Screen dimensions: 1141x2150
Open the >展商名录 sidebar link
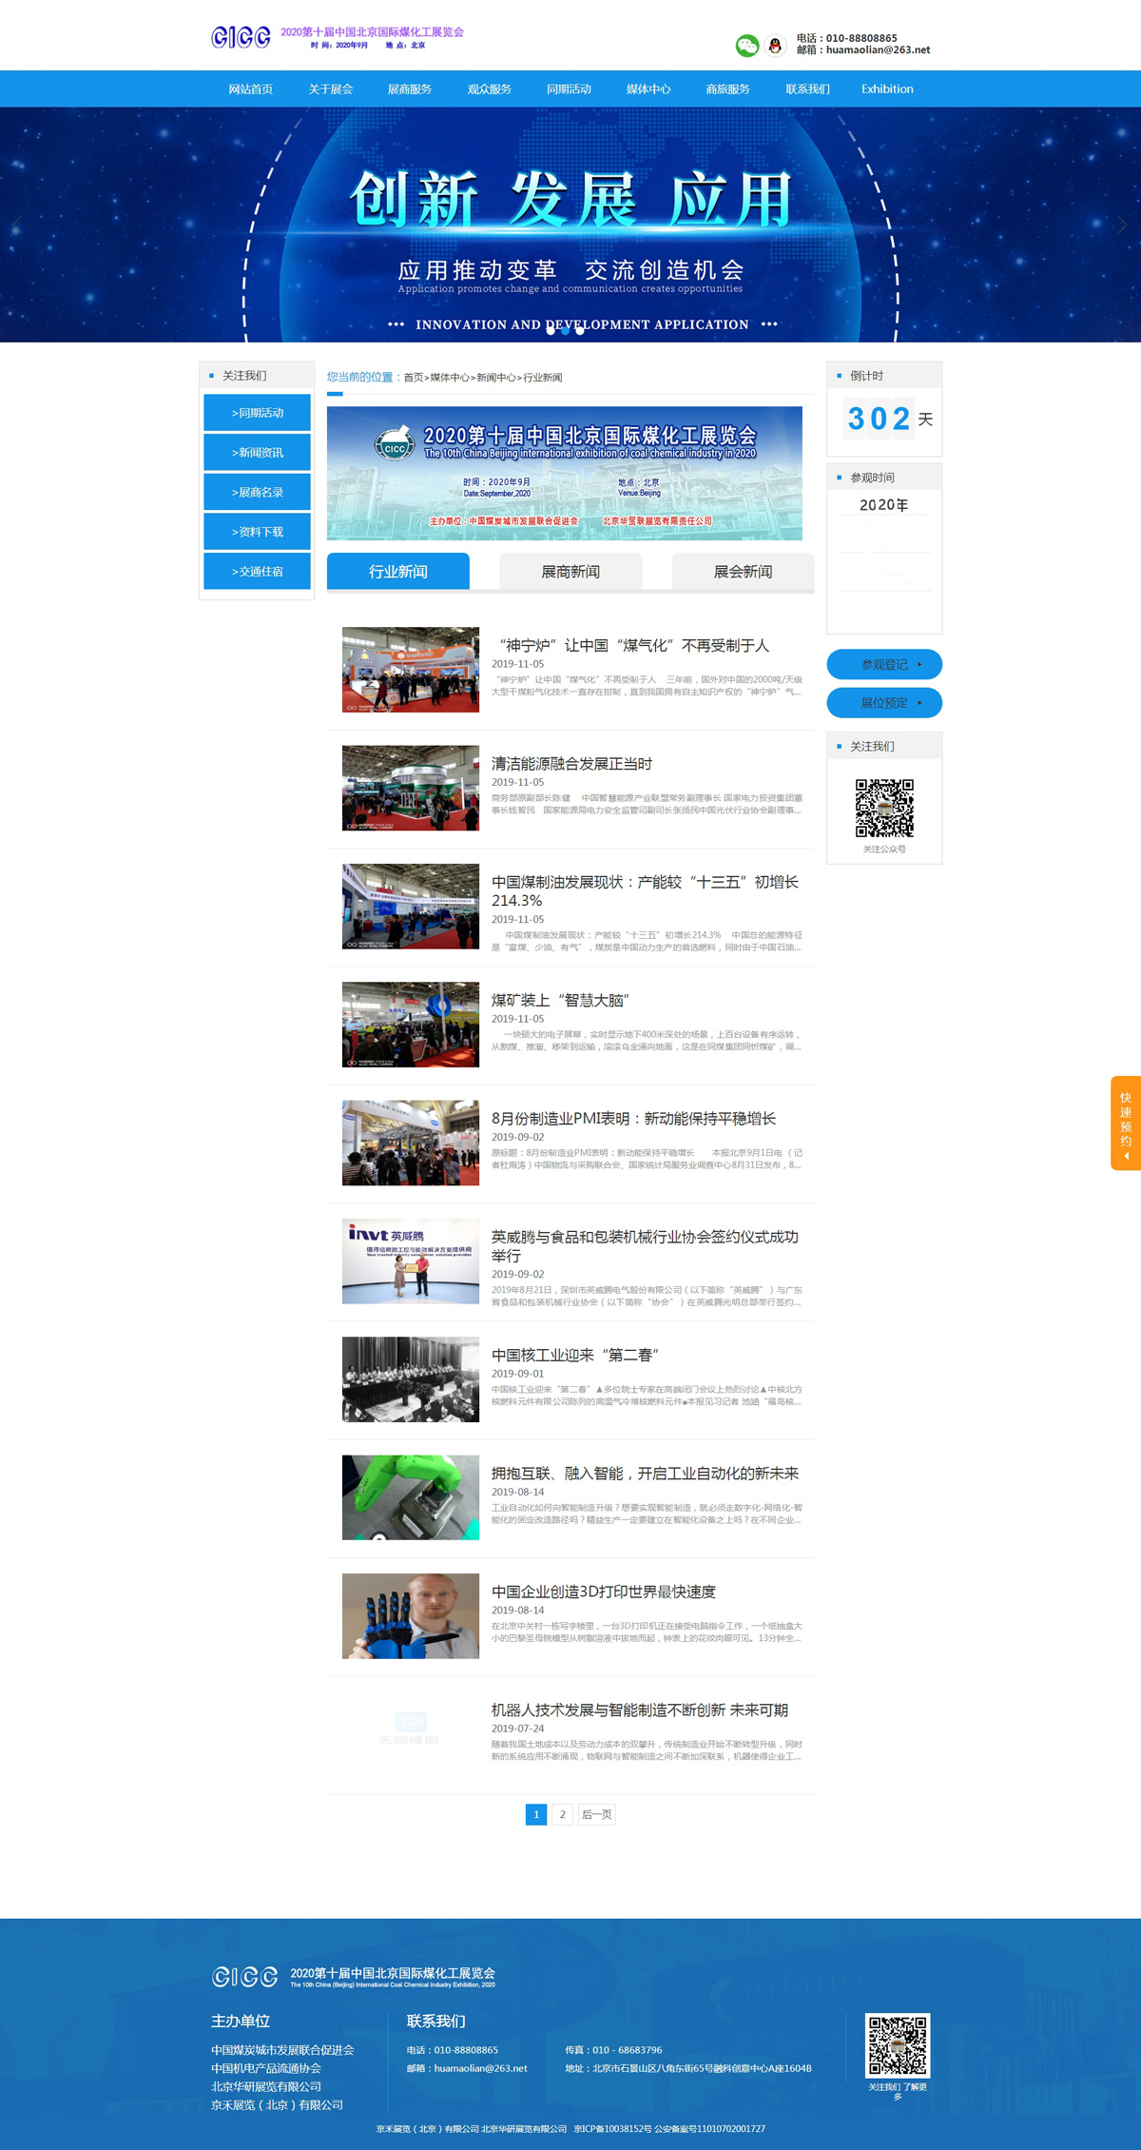(x=257, y=492)
